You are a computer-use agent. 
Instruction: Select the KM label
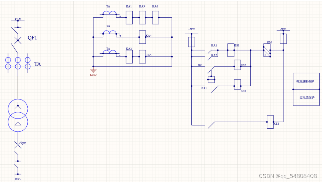[x=269, y=42]
